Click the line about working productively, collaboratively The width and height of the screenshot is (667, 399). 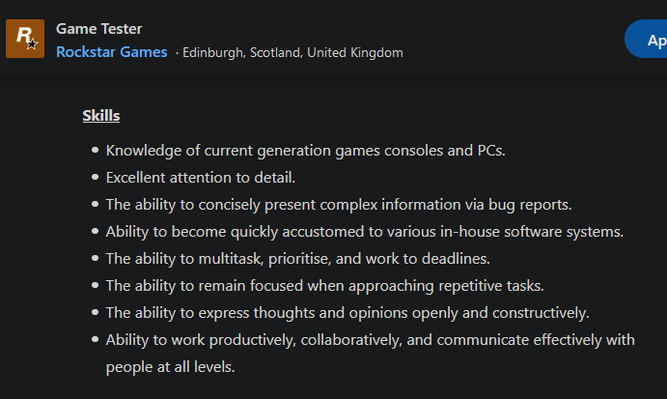pyautogui.click(x=372, y=340)
